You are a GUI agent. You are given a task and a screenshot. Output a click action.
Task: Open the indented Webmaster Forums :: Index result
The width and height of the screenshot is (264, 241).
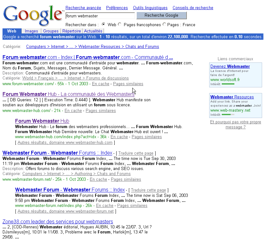pyautogui.click(x=70, y=190)
